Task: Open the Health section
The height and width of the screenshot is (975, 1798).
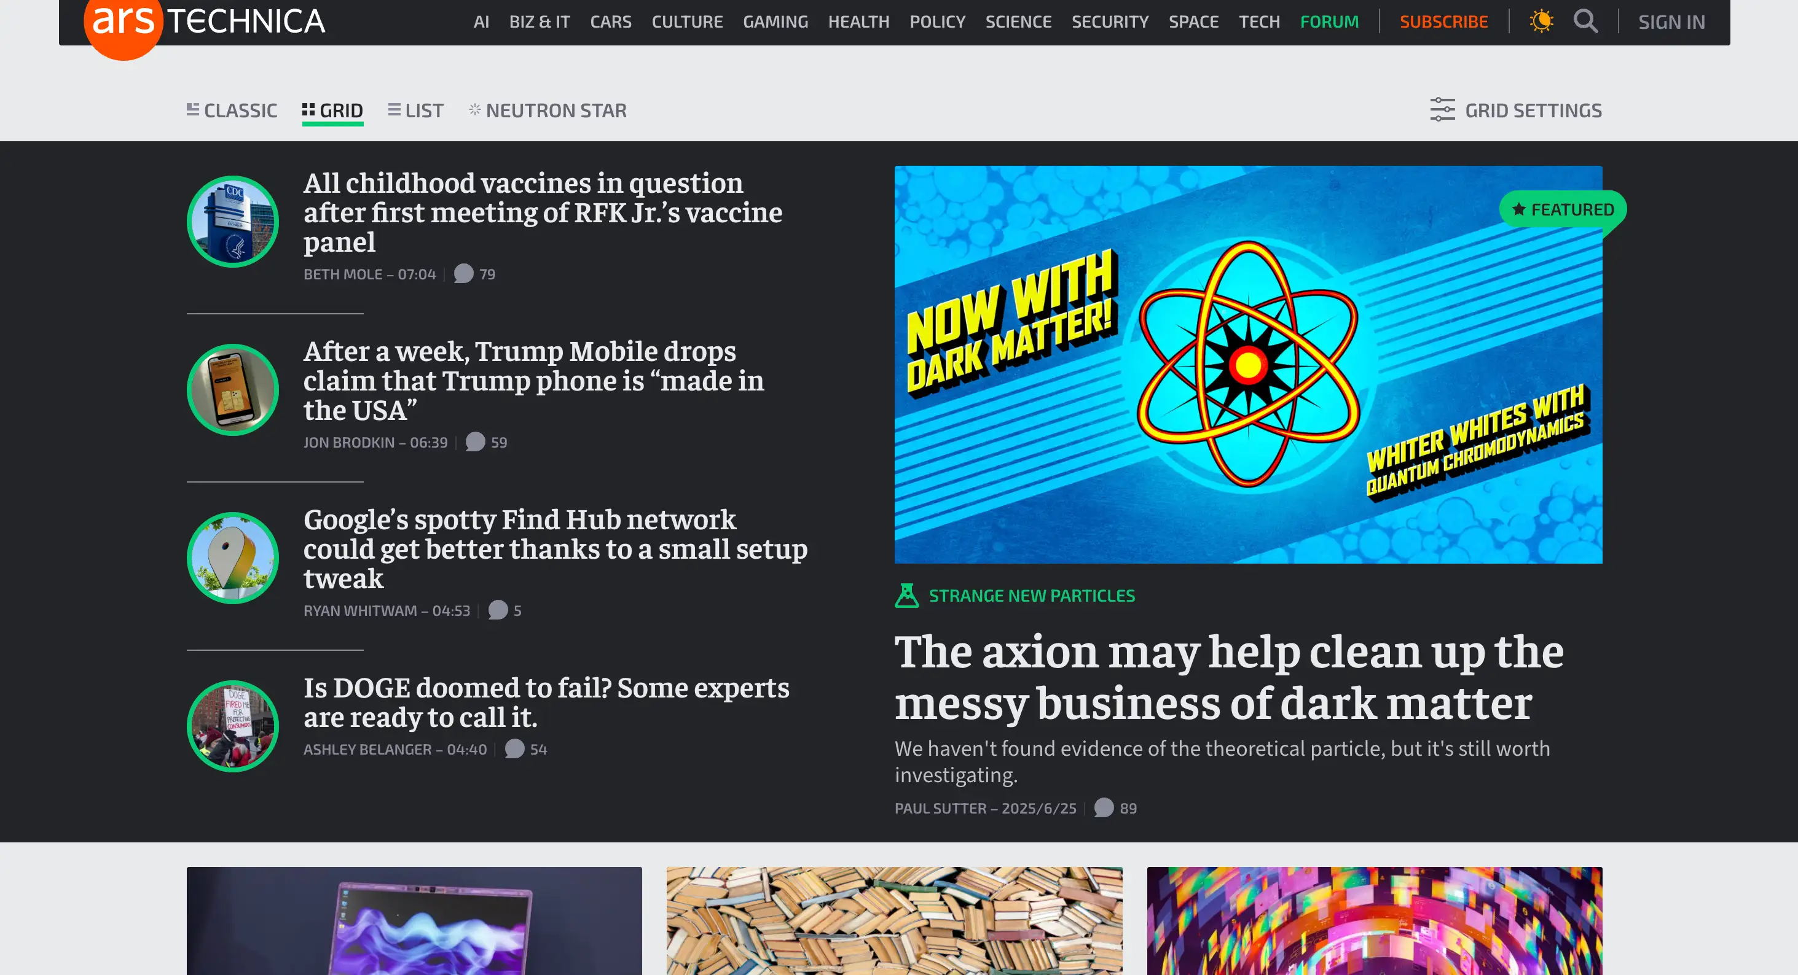Action: [858, 21]
